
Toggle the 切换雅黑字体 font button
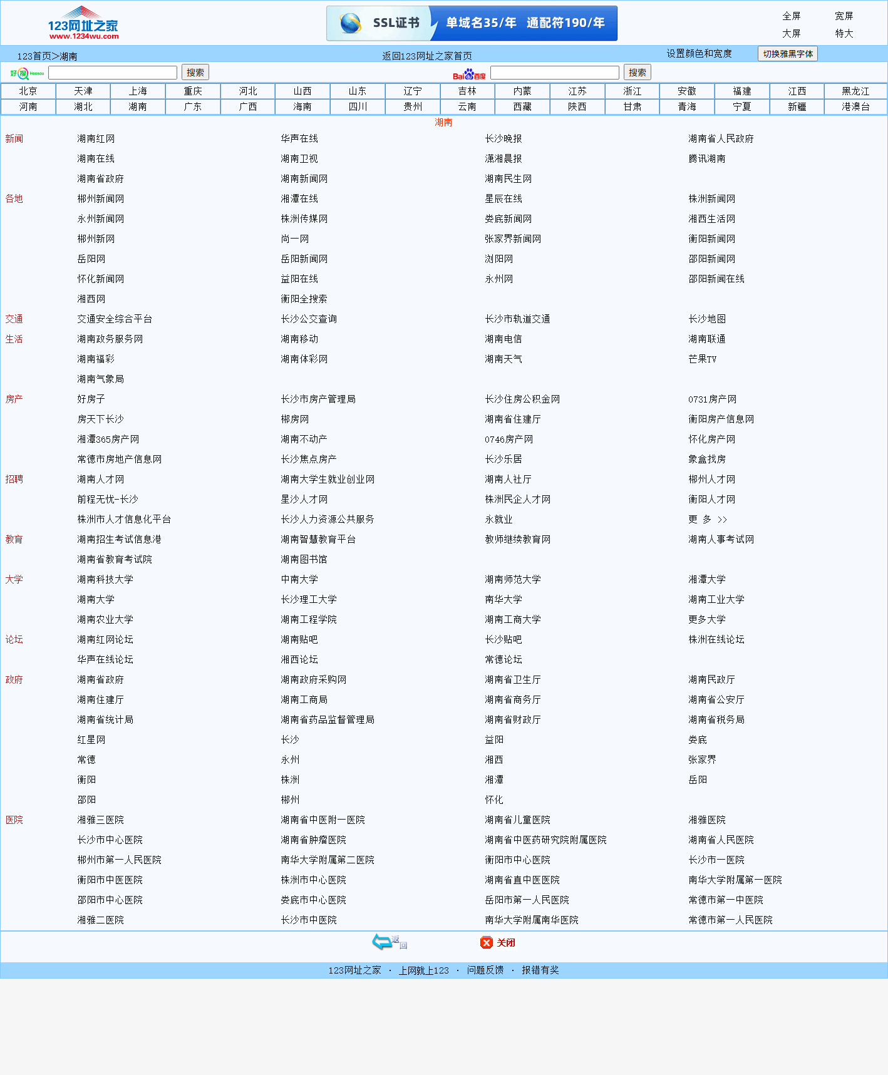[x=787, y=54]
